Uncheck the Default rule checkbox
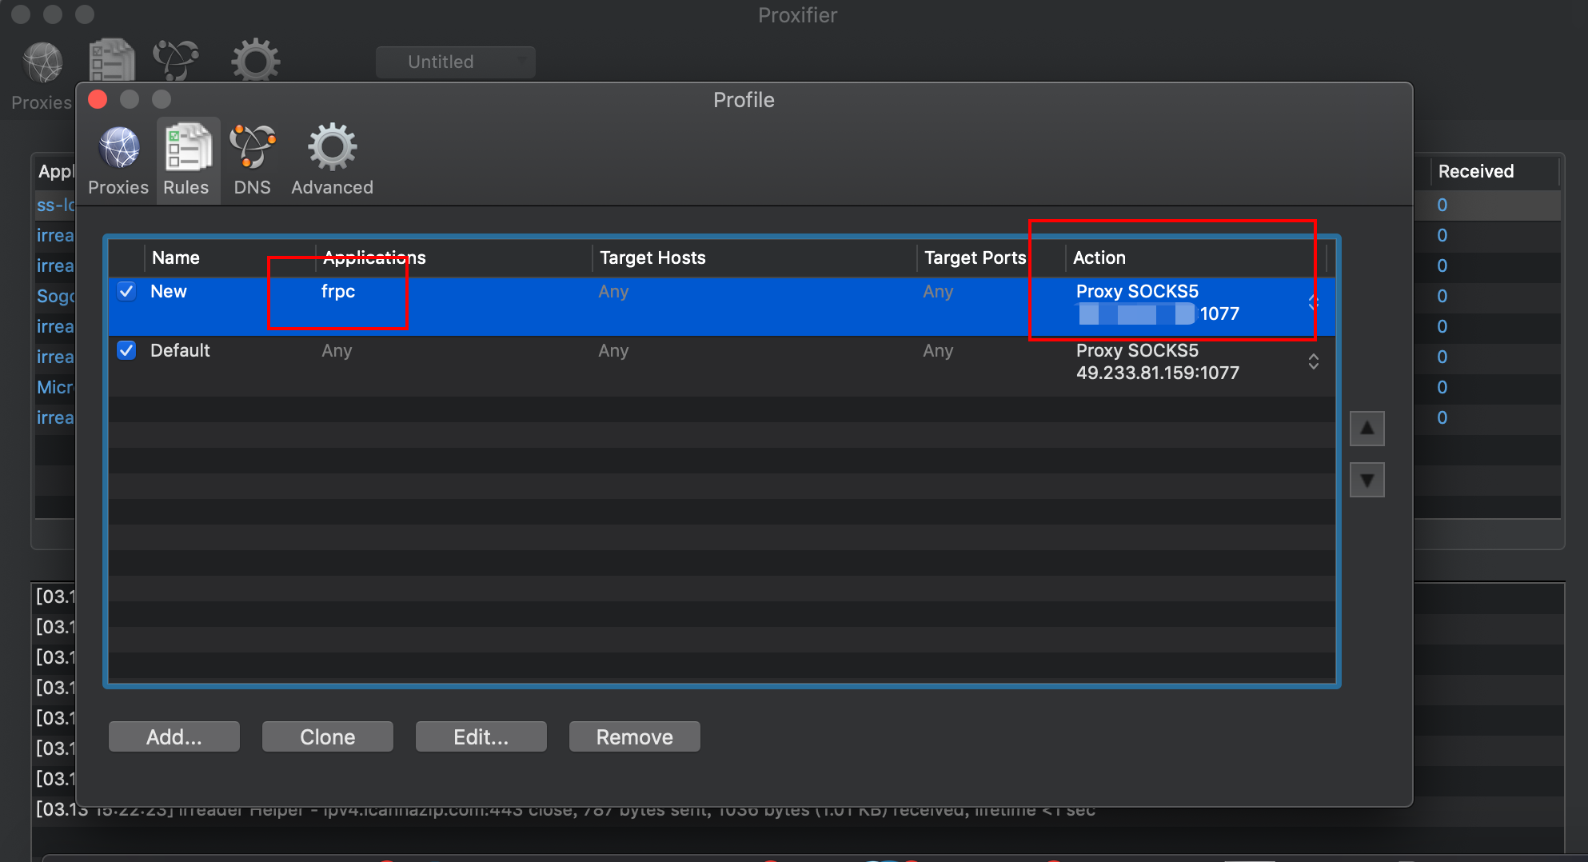Image resolution: width=1588 pixels, height=862 pixels. (126, 350)
